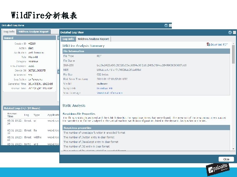
Task: Click the report's vertical scrollbar thumb
Action: point(233,54)
